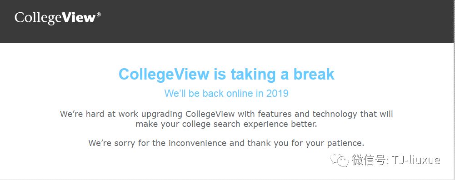Click the vertical scrollbar at right edge
The image size is (455, 180).
point(454,90)
